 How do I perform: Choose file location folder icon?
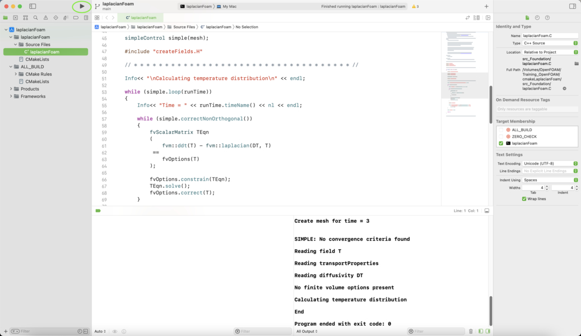coord(576,64)
